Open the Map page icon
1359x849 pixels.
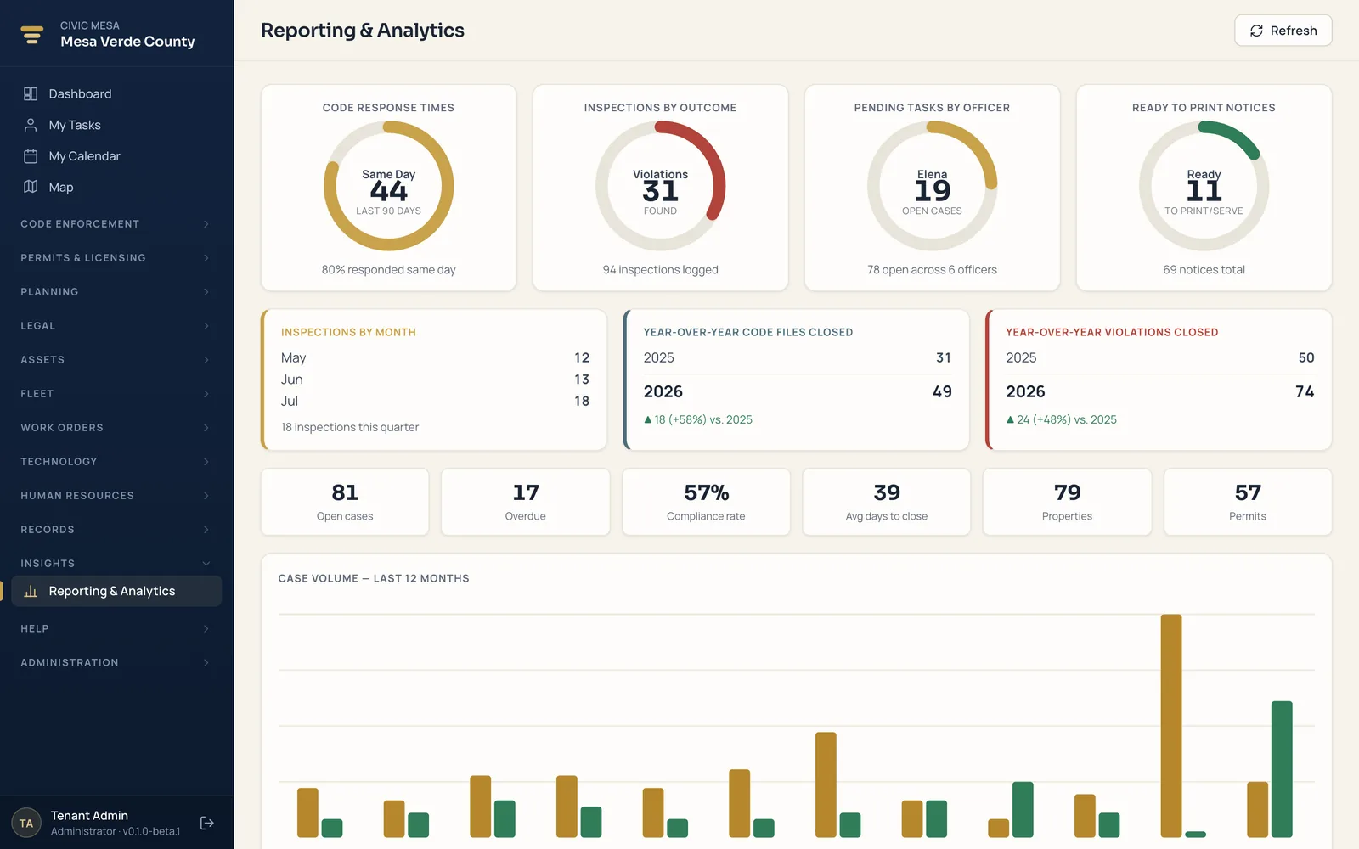(31, 187)
